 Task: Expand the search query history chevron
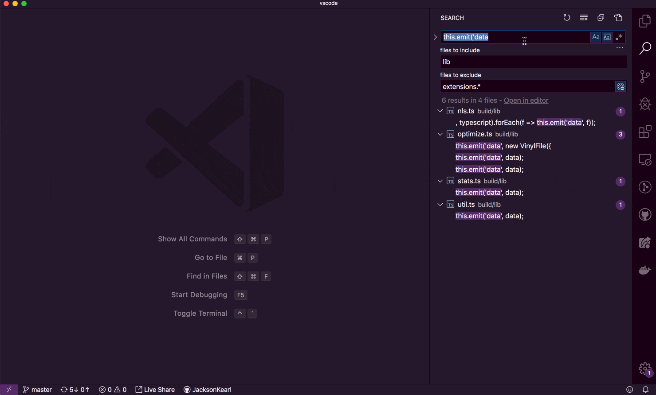pyautogui.click(x=435, y=37)
